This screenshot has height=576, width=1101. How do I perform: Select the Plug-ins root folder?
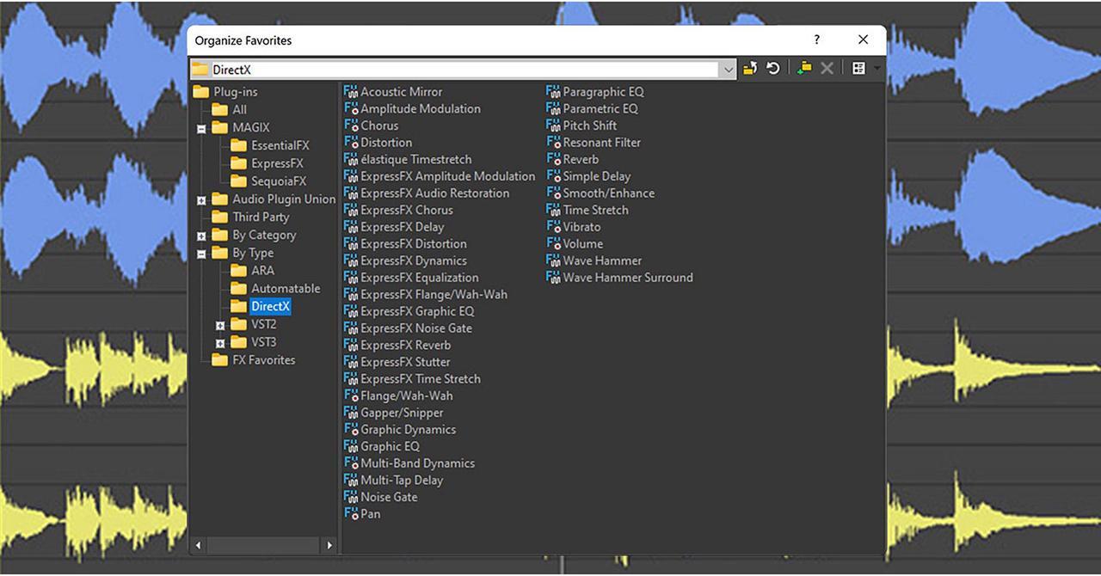pyautogui.click(x=225, y=92)
